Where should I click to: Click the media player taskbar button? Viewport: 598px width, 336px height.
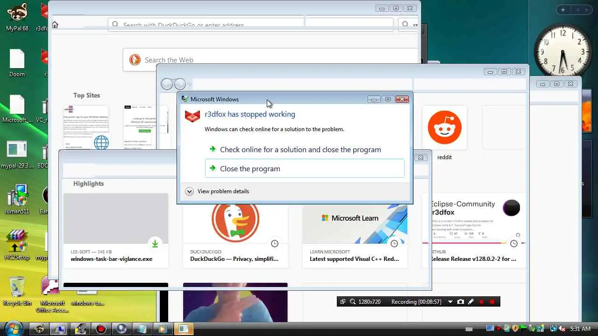point(163,329)
